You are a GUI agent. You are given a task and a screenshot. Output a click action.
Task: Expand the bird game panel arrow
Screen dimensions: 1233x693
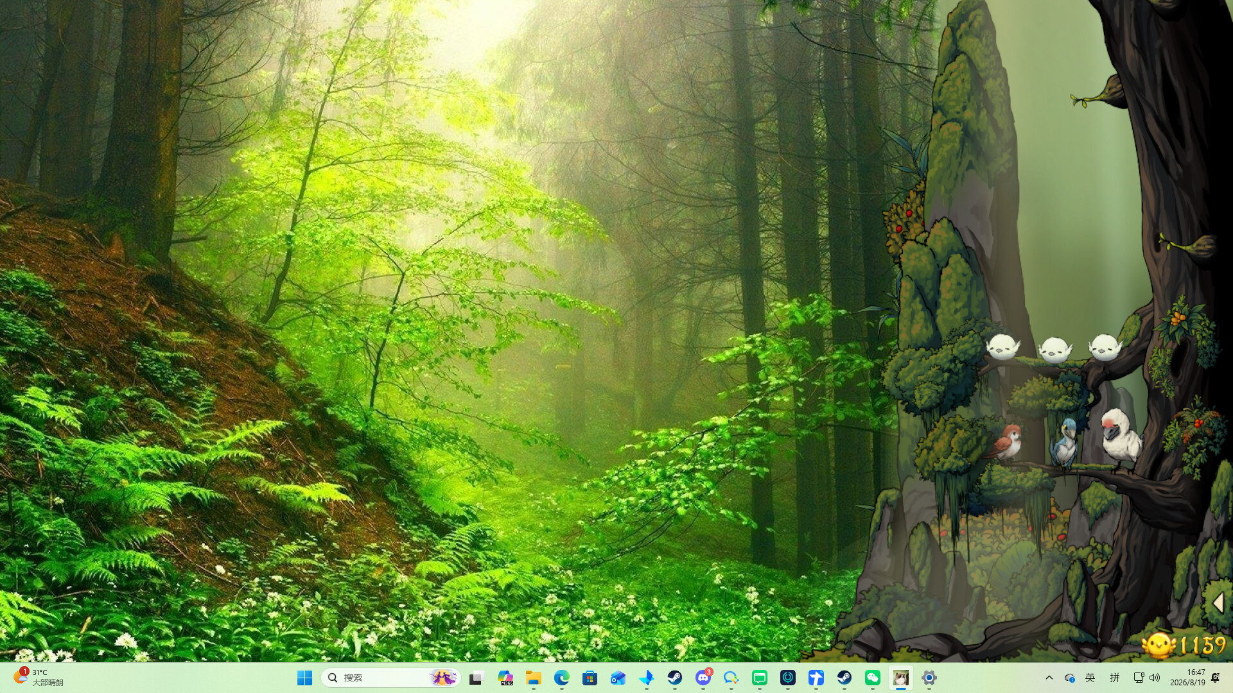[1218, 603]
